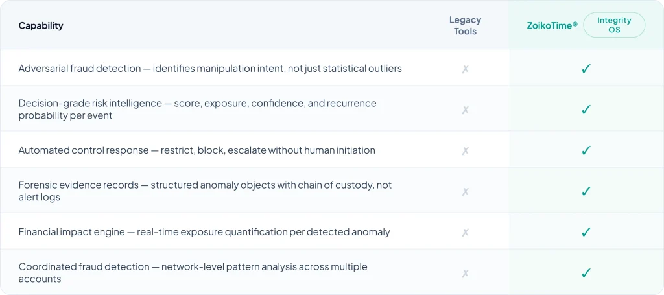Image resolution: width=664 pixels, height=295 pixels.
Task: Select the Legacy Tools column header
Action: pyautogui.click(x=465, y=25)
